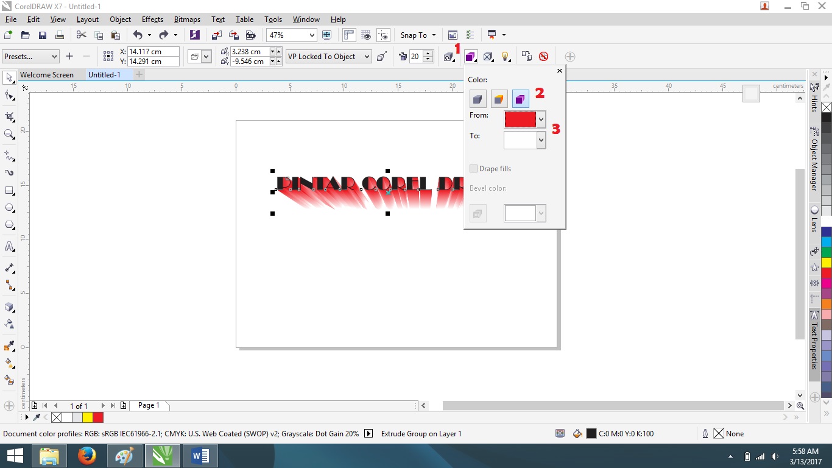Remove the extrusion with Clear Extrude icon

[543, 56]
